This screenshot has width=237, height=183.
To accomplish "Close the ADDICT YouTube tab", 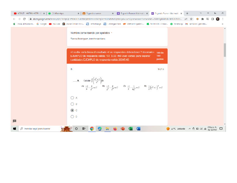I will (44, 13).
